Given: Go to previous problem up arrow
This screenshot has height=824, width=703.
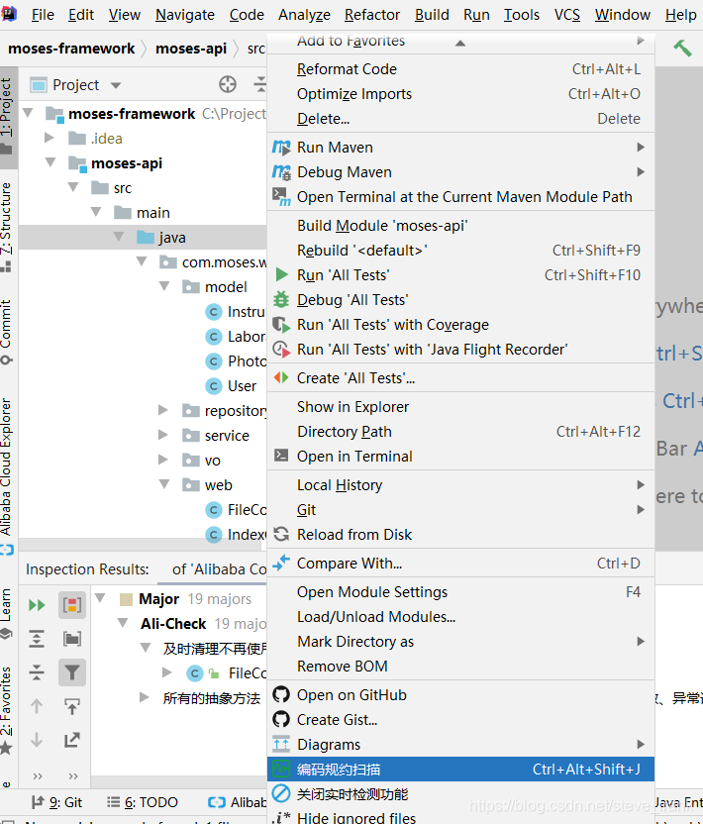Looking at the screenshot, I should click(37, 706).
